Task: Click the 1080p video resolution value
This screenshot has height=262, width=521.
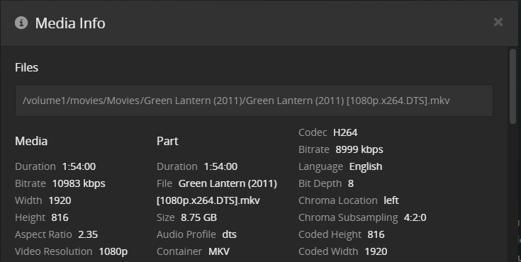Action: 113,251
